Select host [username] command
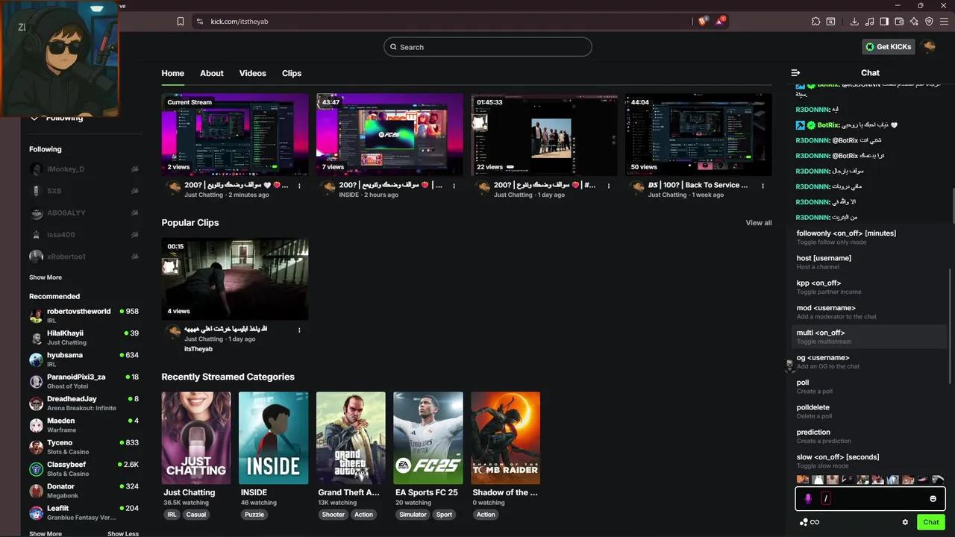 coord(868,262)
